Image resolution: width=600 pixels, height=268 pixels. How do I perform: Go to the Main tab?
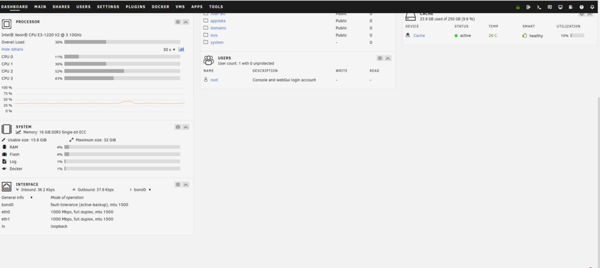tap(40, 7)
